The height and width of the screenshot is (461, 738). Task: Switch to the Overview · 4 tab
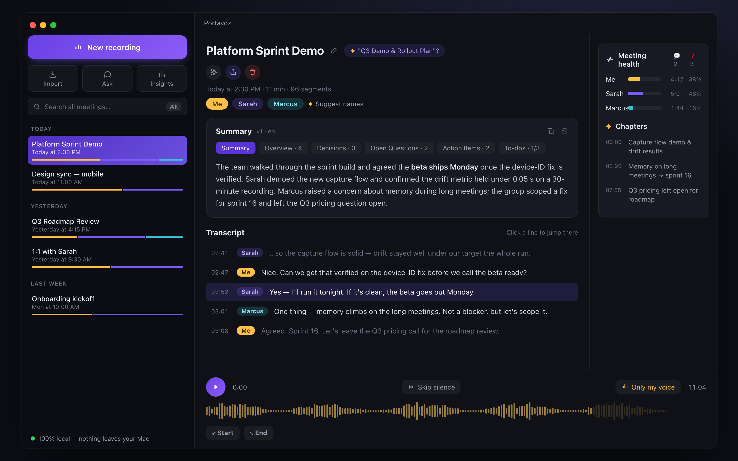[x=283, y=148]
